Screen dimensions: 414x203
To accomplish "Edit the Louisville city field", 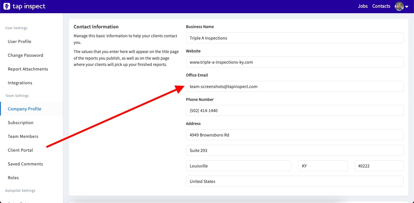I will 239,166.
